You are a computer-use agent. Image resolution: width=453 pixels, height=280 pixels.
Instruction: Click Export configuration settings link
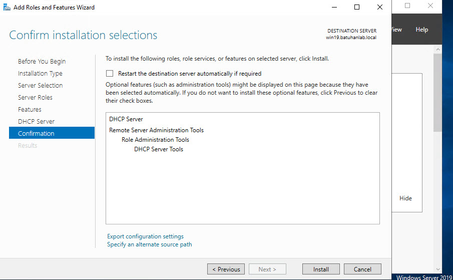pyautogui.click(x=145, y=236)
